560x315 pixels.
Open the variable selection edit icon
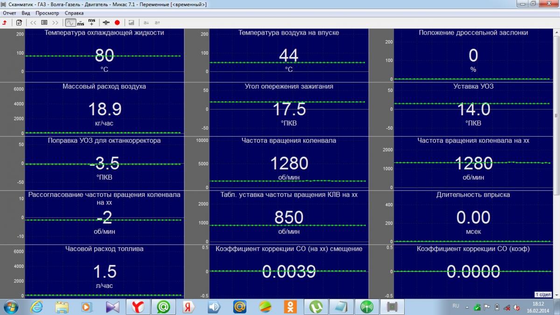(19, 22)
